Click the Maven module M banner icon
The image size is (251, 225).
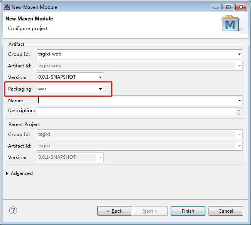click(x=231, y=24)
